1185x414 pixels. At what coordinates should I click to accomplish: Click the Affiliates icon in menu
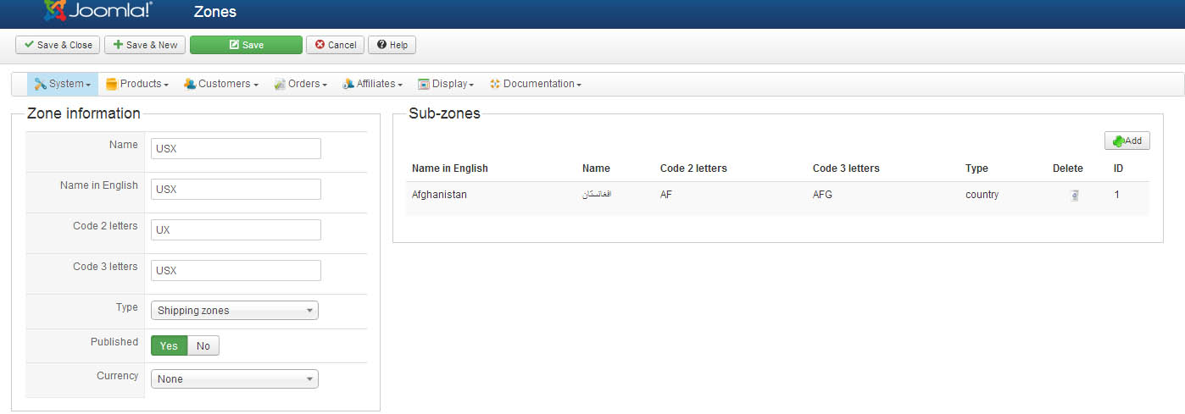coord(348,84)
